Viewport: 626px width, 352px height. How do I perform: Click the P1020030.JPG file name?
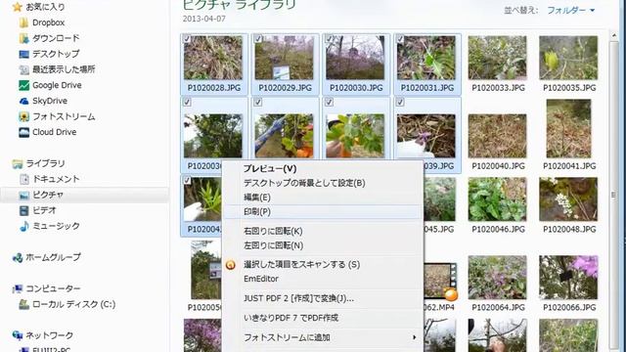point(356,88)
